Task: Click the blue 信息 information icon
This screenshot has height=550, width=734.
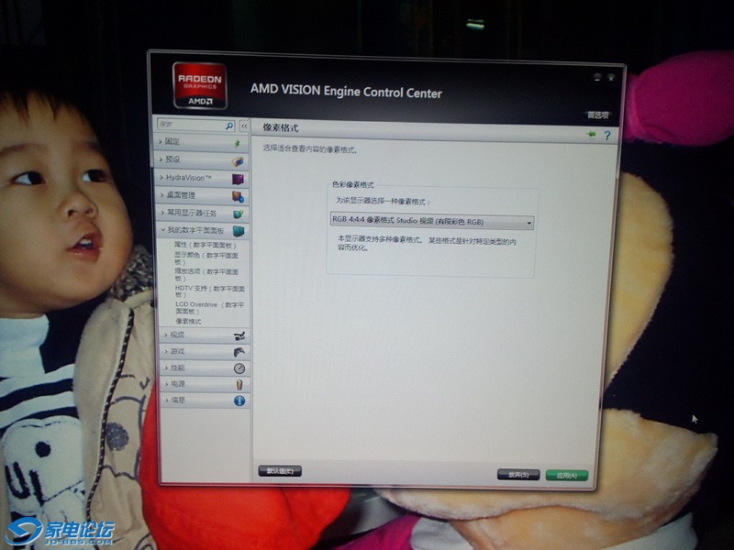Action: pyautogui.click(x=239, y=401)
